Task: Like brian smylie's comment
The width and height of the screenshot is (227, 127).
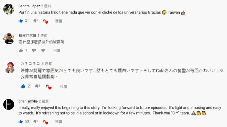Action: point(21,121)
